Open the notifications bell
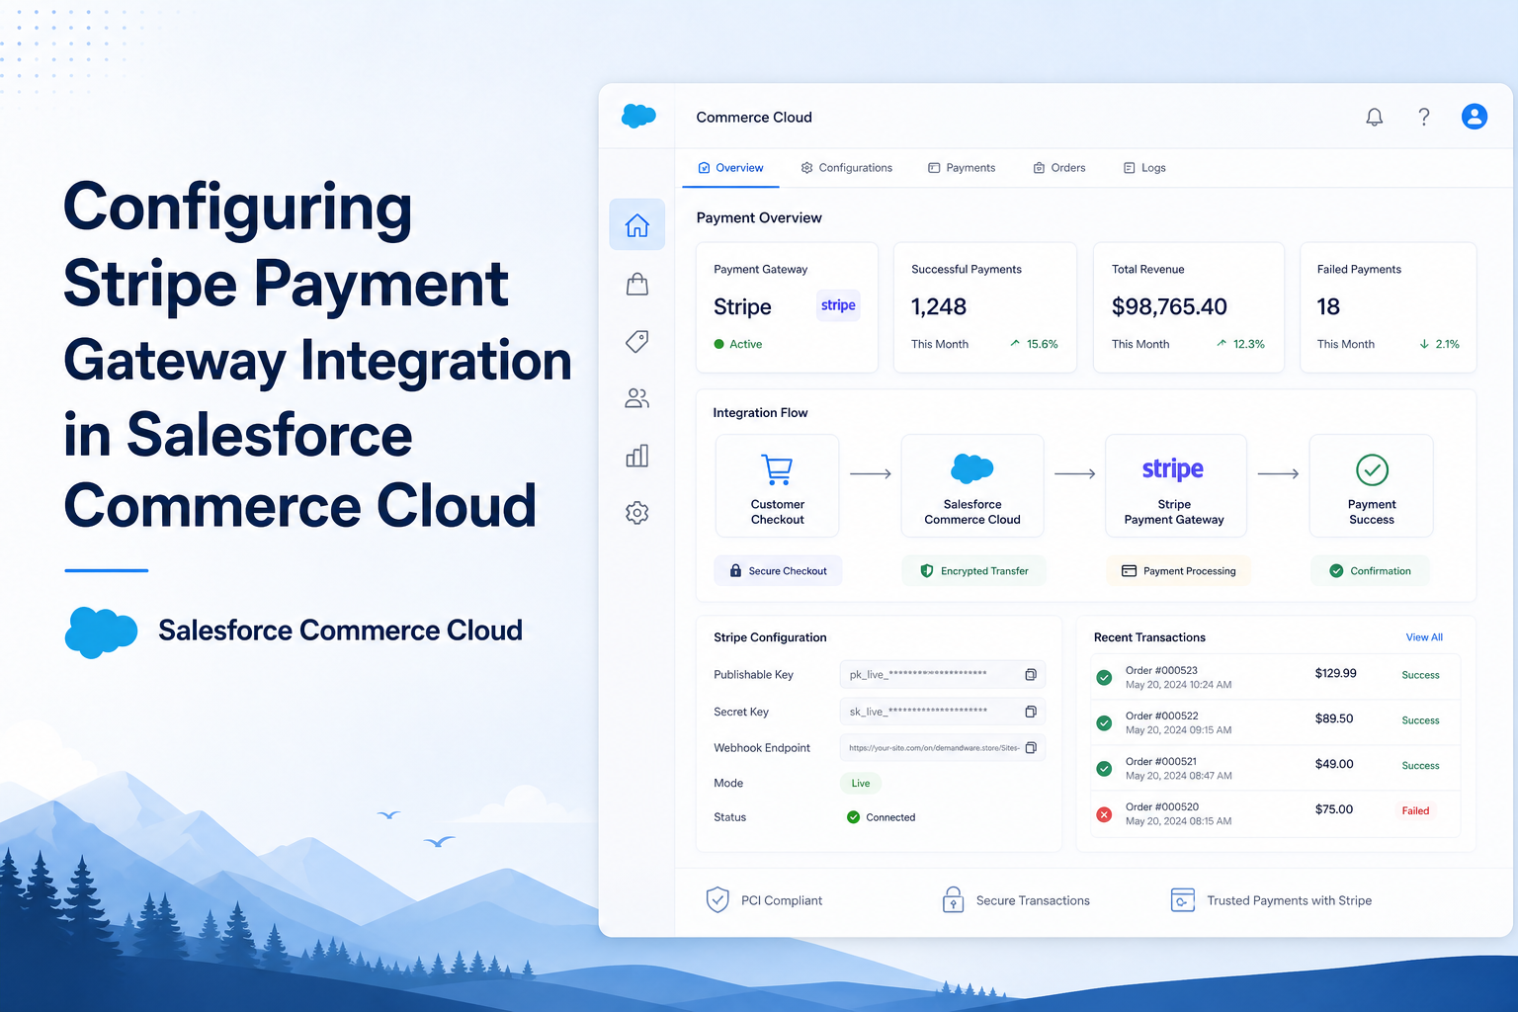Viewport: 1518px width, 1012px height. pos(1374,117)
